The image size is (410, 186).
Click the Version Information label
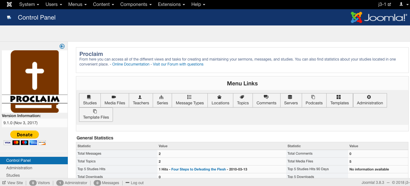coord(21,116)
